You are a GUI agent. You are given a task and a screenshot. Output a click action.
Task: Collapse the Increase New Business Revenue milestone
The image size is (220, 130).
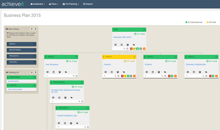(x=53, y=102)
